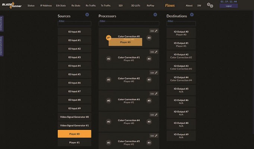Image resolution: width=254 pixels, height=149 pixels.
Task: Open Edit for Color Correction #0
Action: (154, 31)
